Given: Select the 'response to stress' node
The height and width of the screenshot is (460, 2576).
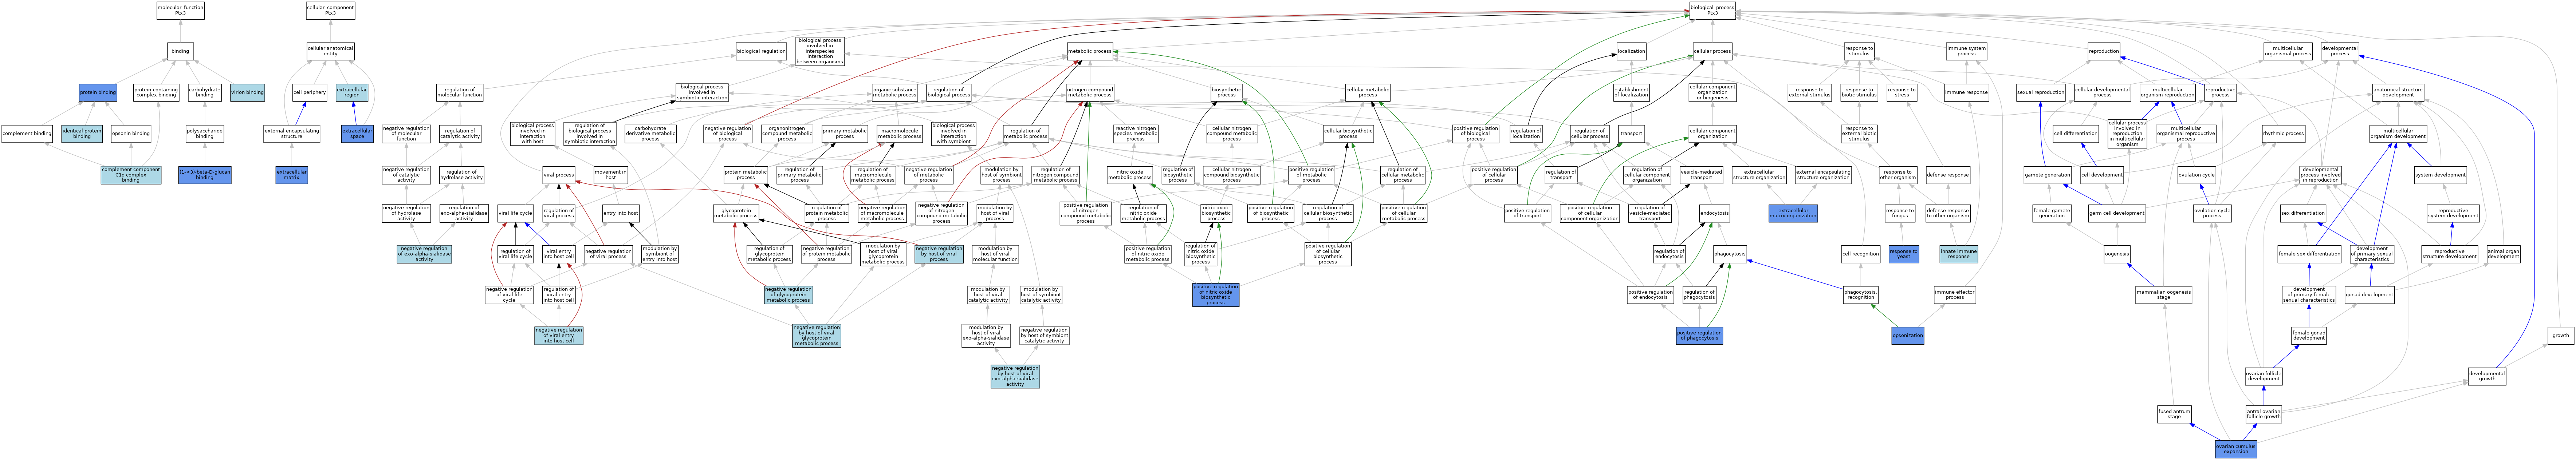Looking at the screenshot, I should 1902,92.
